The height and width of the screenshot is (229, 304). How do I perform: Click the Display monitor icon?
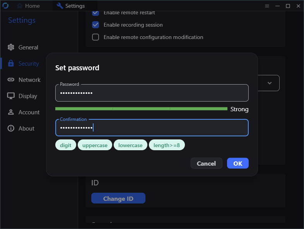coord(11,96)
